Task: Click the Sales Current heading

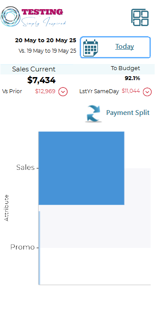Action: (x=34, y=69)
